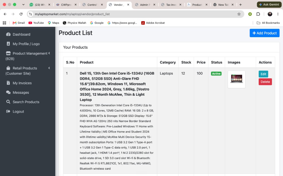This screenshot has height=176, width=283.
Task: Open Gmail bookmark
Action: pos(19,23)
